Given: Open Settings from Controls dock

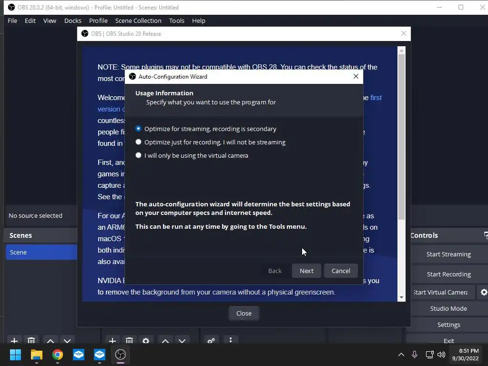Looking at the screenshot, I should coord(448,325).
